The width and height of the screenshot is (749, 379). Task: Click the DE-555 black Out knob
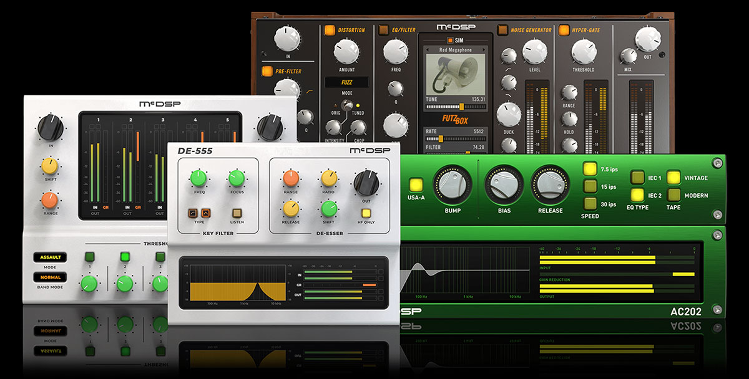(x=366, y=183)
